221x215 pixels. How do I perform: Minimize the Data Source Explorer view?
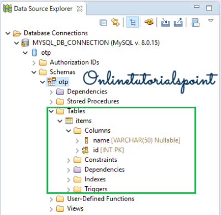197,7
